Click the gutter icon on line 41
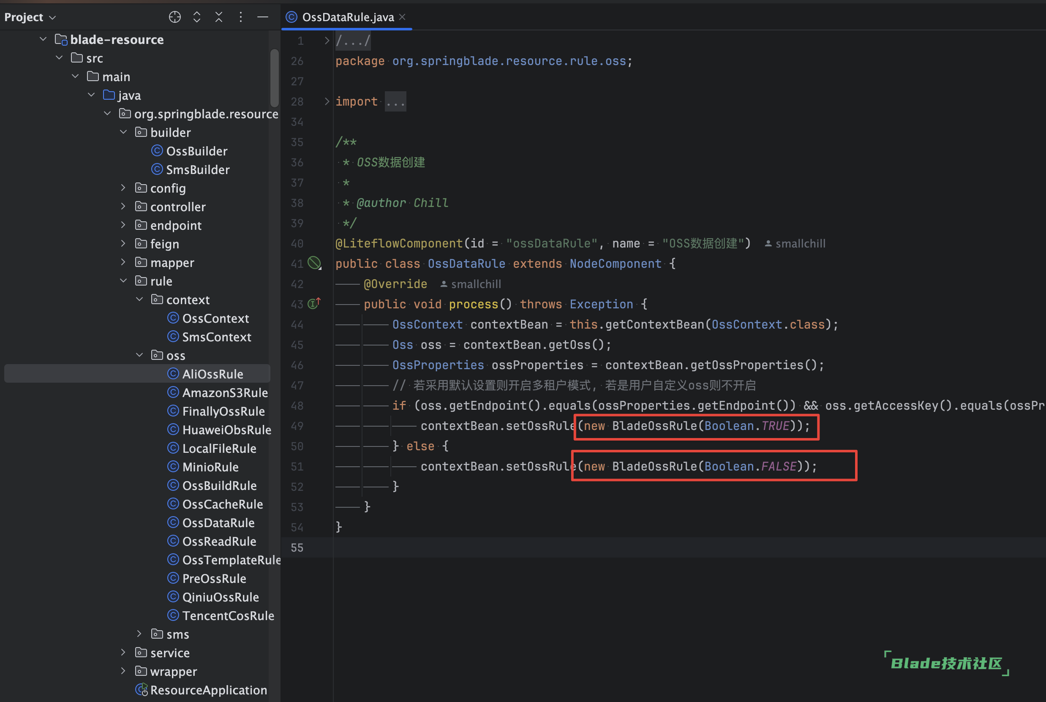The height and width of the screenshot is (702, 1046). pos(314,263)
